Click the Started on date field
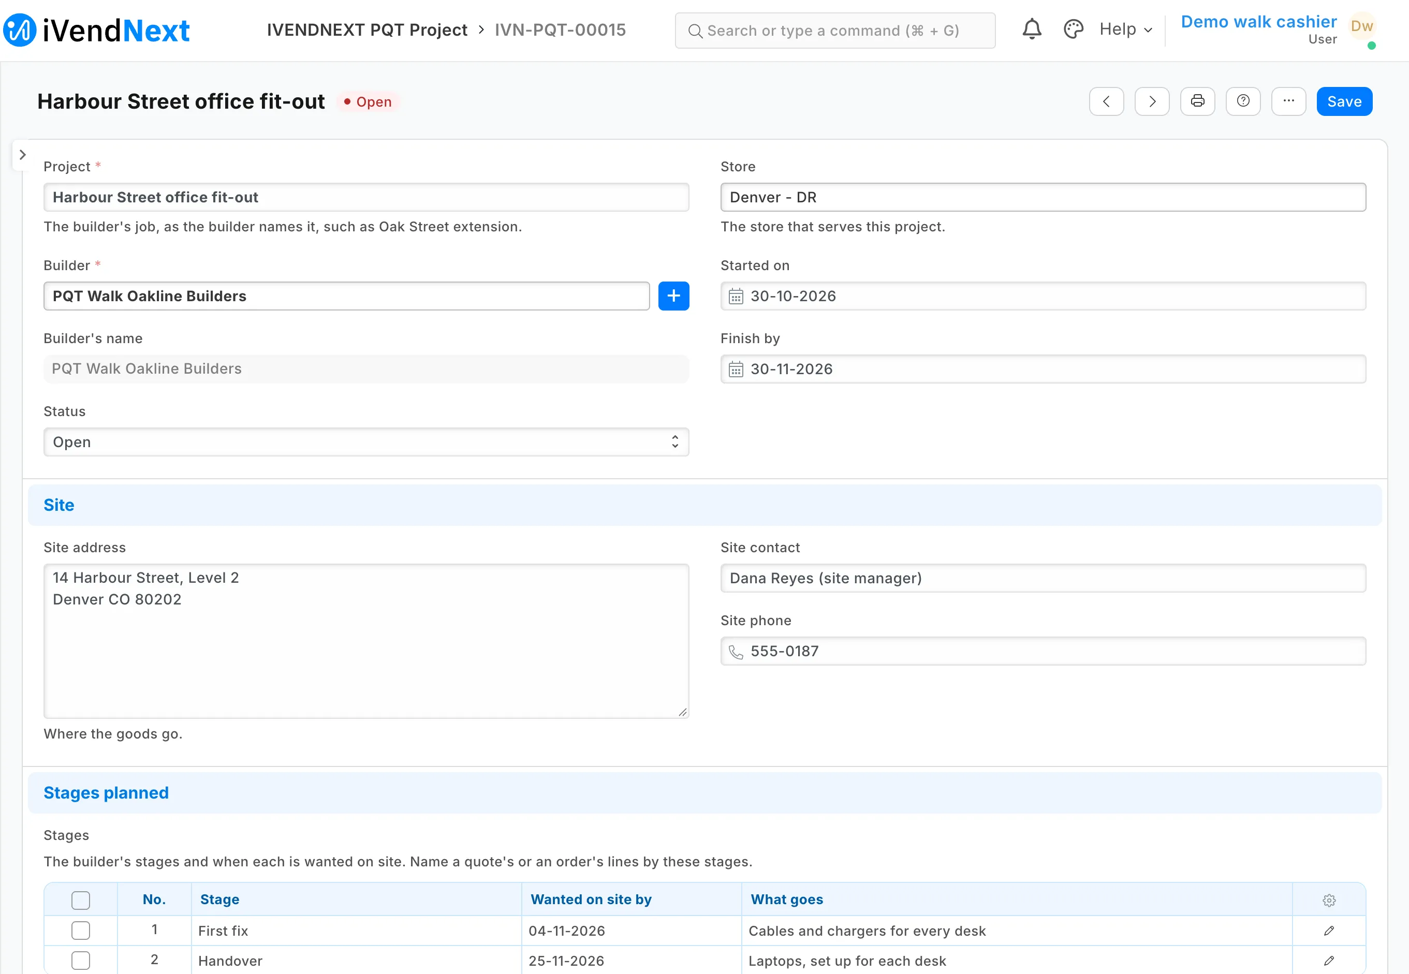 1043,296
